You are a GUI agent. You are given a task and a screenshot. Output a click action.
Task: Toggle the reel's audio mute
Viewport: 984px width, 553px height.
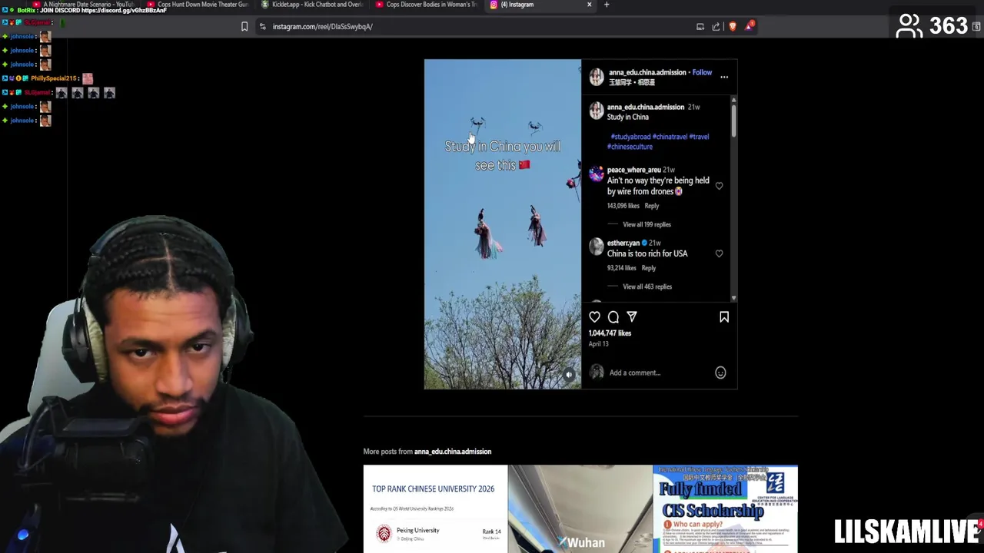click(x=569, y=376)
